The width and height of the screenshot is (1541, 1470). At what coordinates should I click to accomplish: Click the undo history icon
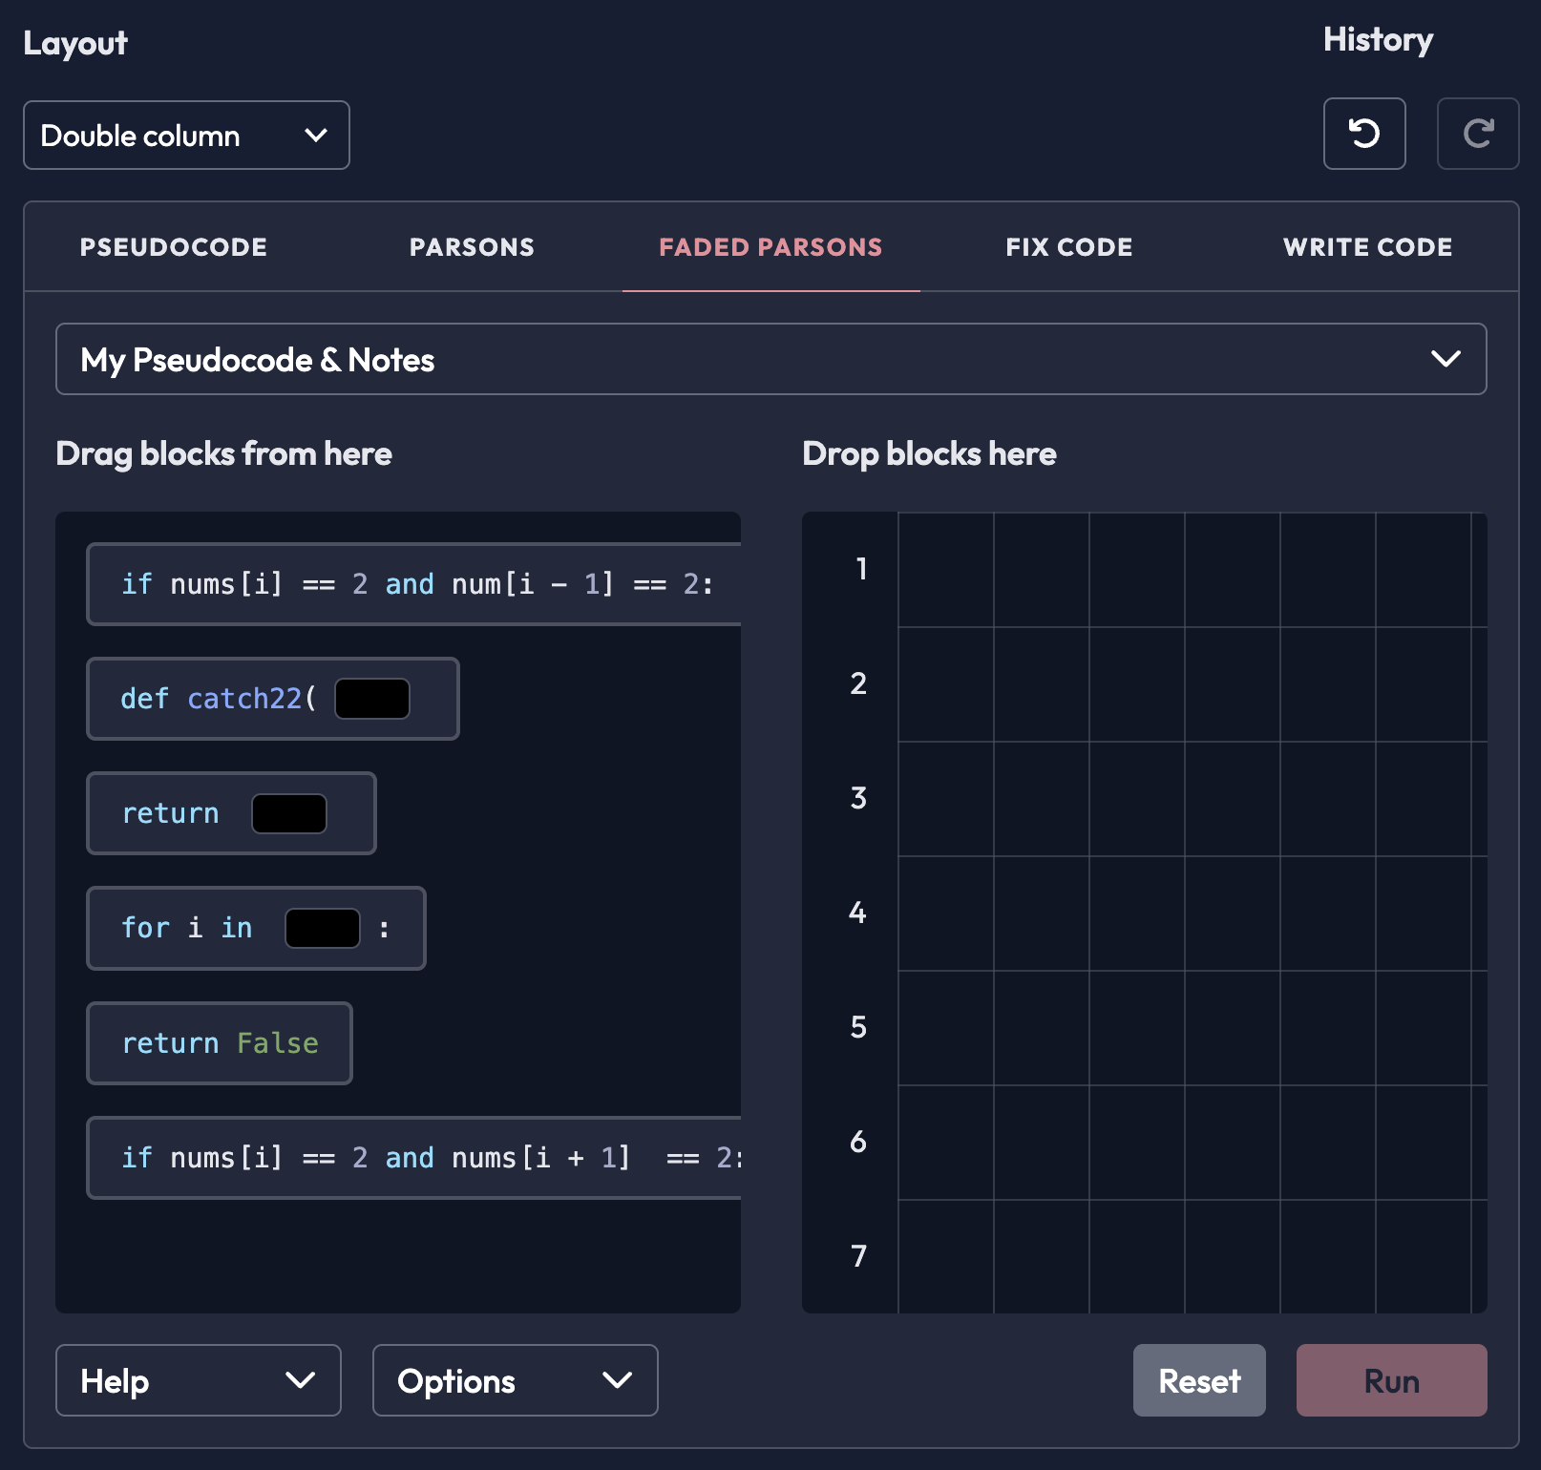pos(1363,134)
